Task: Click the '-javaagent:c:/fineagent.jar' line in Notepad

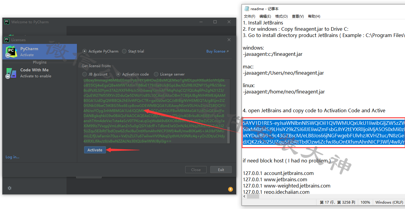Action: pyautogui.click(x=273, y=54)
